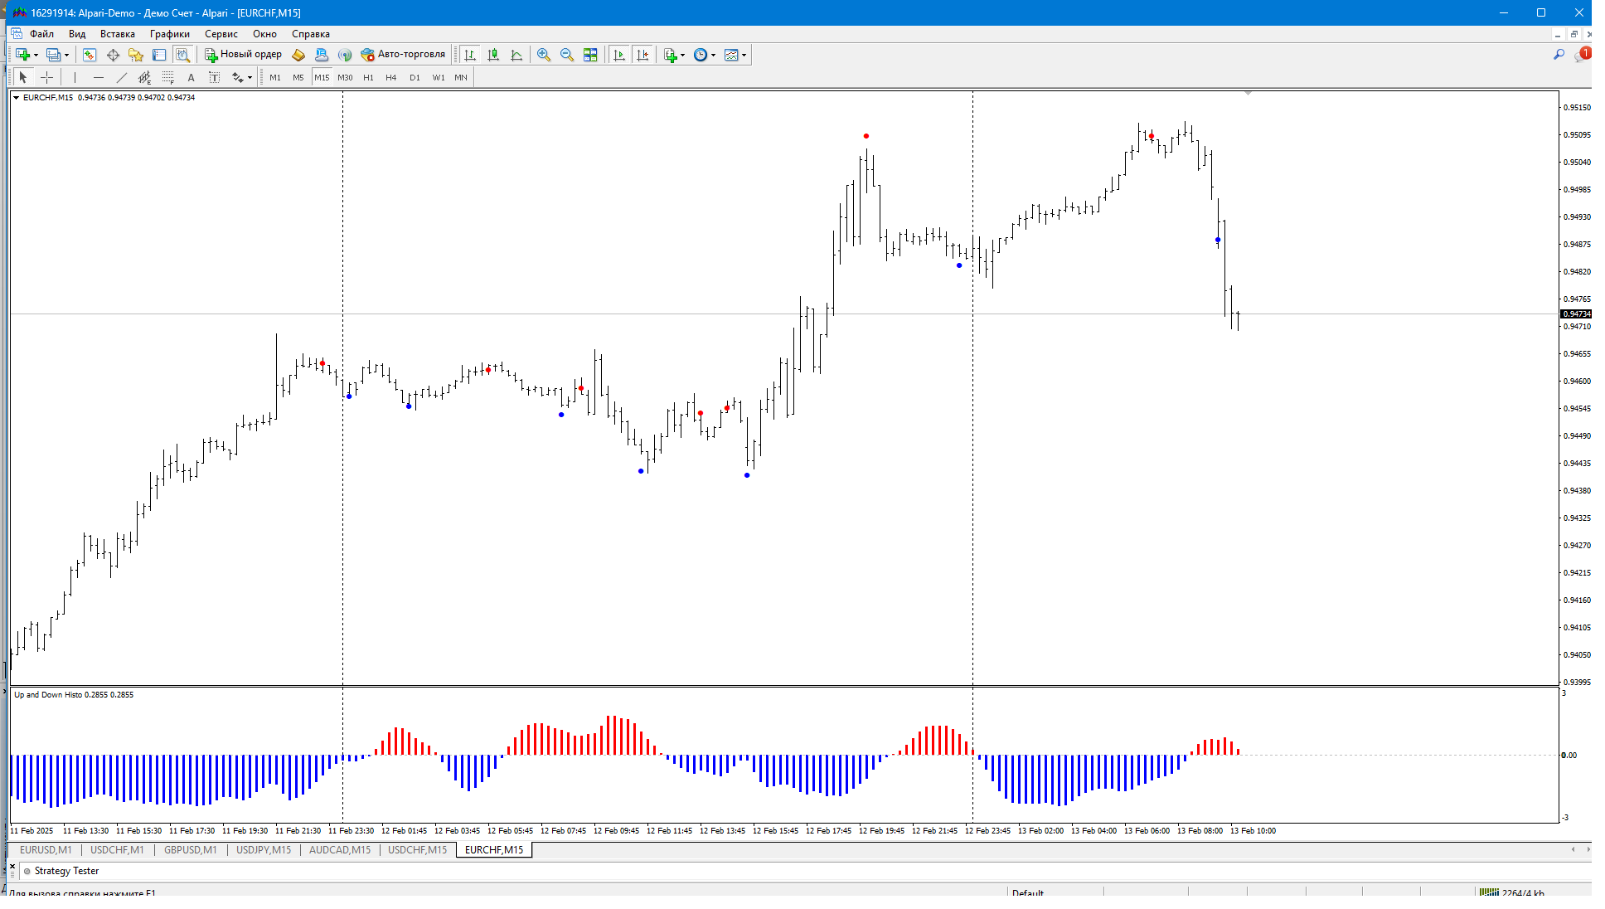The height and width of the screenshot is (909, 1605).
Task: Select the H1 timeframe button
Action: click(x=368, y=77)
